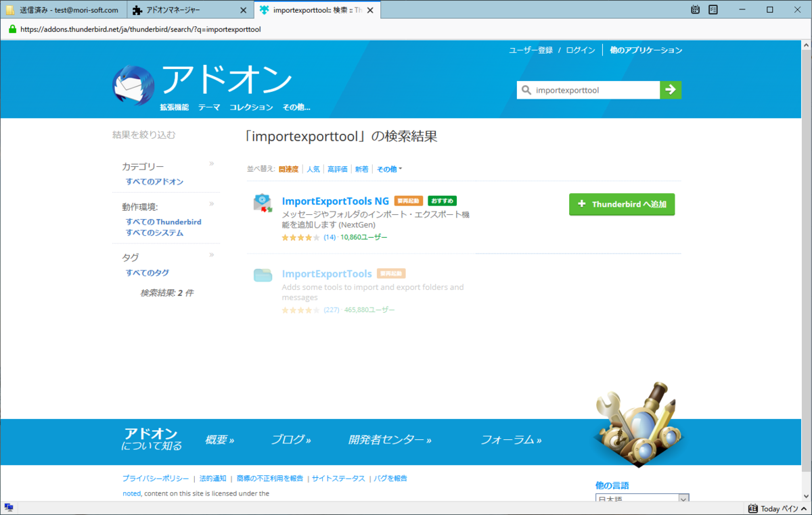
Task: Collapse the タグ filter section
Action: (x=212, y=255)
